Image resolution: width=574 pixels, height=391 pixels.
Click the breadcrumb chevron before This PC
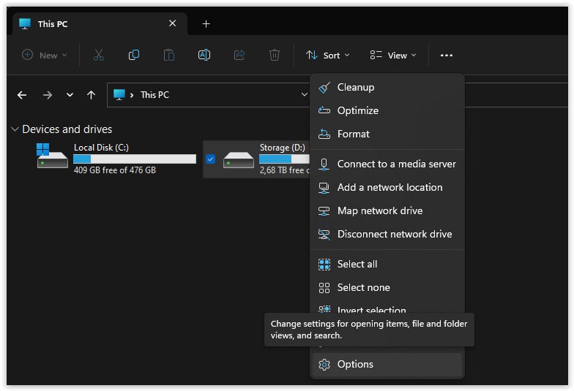point(132,95)
